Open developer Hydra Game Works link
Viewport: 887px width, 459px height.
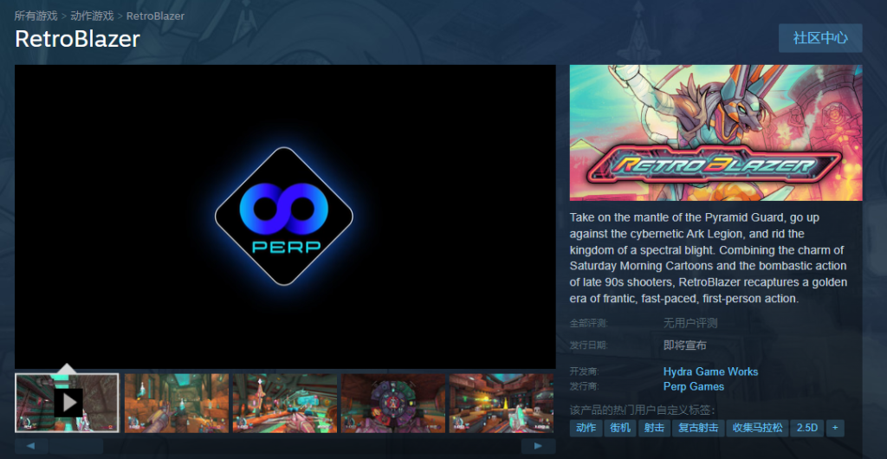coord(710,372)
